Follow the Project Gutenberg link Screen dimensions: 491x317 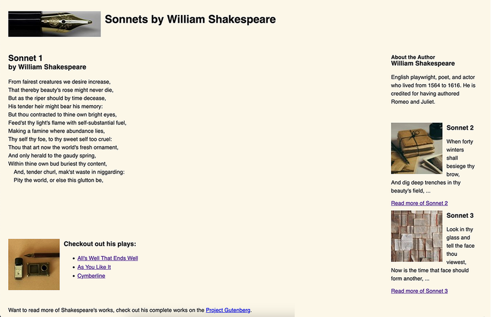point(228,310)
